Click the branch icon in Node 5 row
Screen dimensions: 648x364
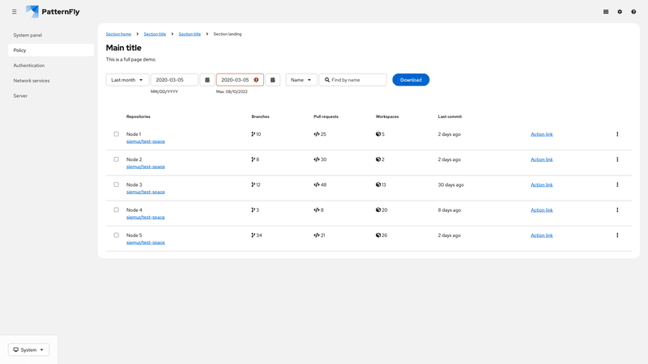(x=253, y=235)
